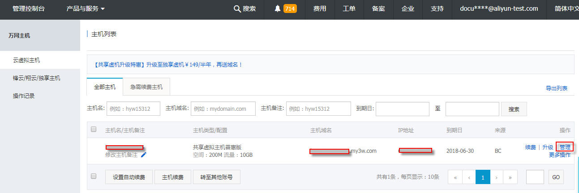579x193 pixels.
Task: Select 操作记录 in the left sidebar
Action: 24,96
